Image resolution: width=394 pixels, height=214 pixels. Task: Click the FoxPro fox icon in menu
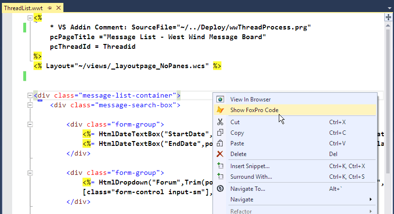pos(221,110)
